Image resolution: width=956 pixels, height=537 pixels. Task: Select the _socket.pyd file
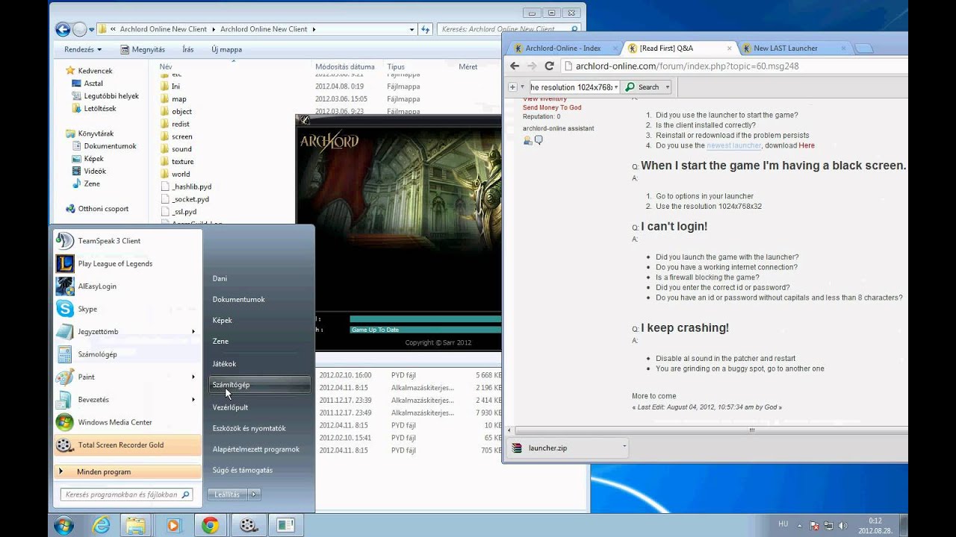tap(190, 199)
